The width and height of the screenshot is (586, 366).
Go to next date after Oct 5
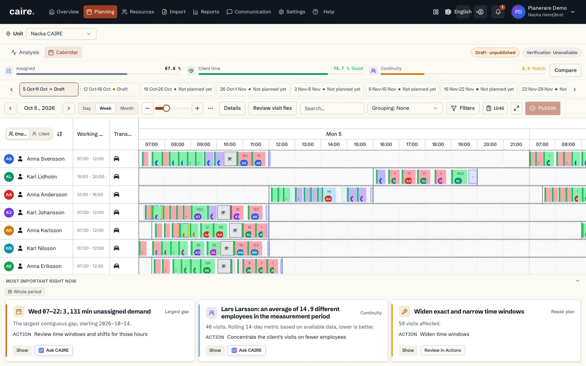[x=69, y=108]
